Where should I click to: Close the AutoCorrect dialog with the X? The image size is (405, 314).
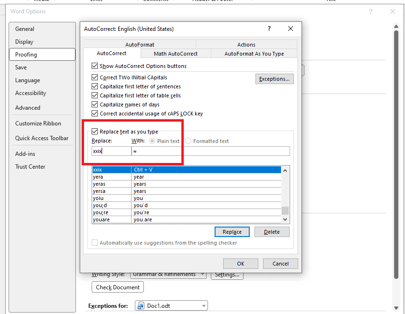click(290, 29)
